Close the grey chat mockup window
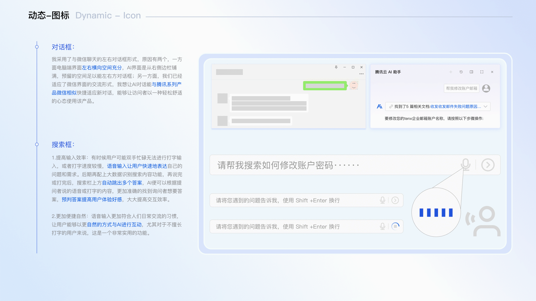The image size is (536, 301). click(x=362, y=67)
